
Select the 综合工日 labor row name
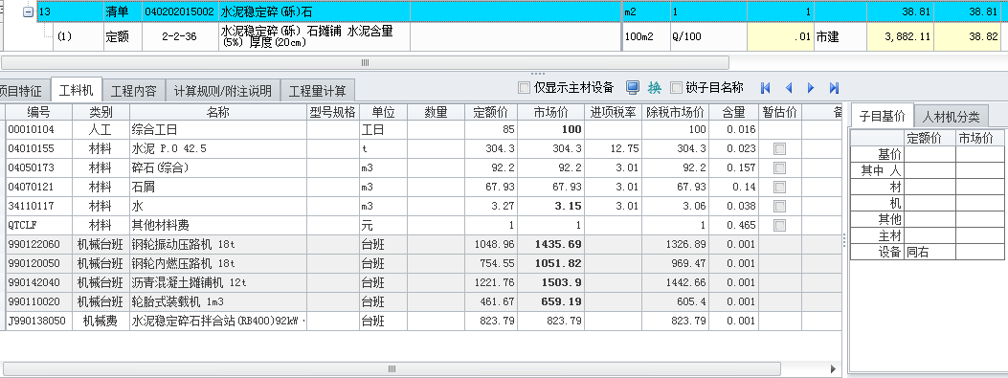coord(218,129)
